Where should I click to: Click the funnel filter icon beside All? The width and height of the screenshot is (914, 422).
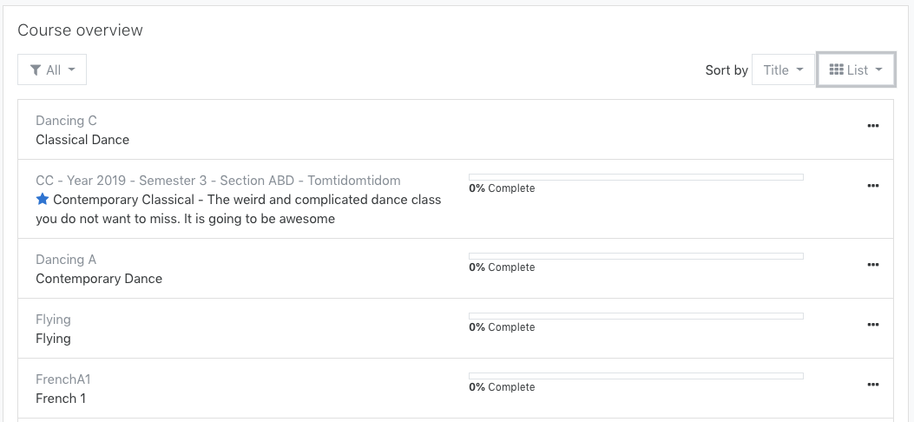(x=36, y=70)
